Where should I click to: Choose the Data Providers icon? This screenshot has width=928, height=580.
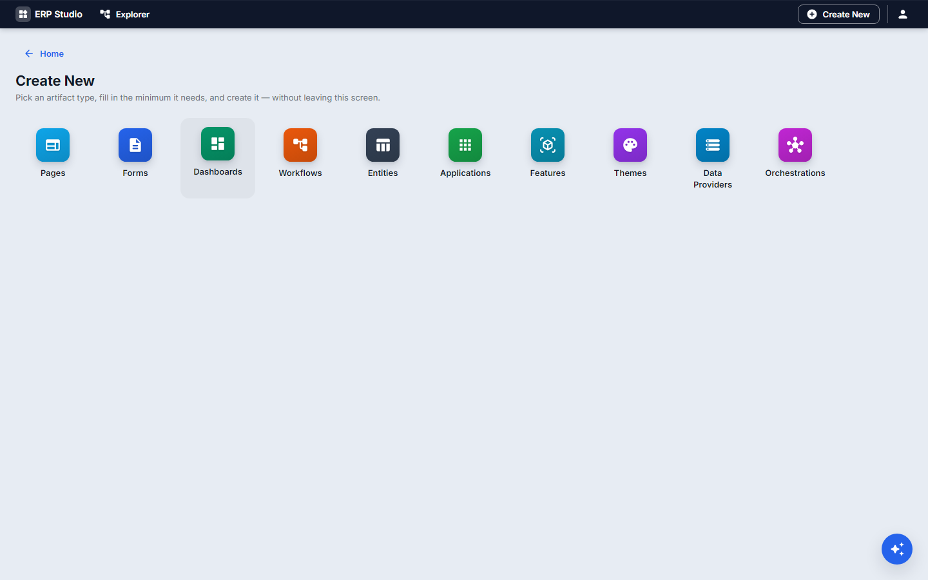[x=713, y=145]
